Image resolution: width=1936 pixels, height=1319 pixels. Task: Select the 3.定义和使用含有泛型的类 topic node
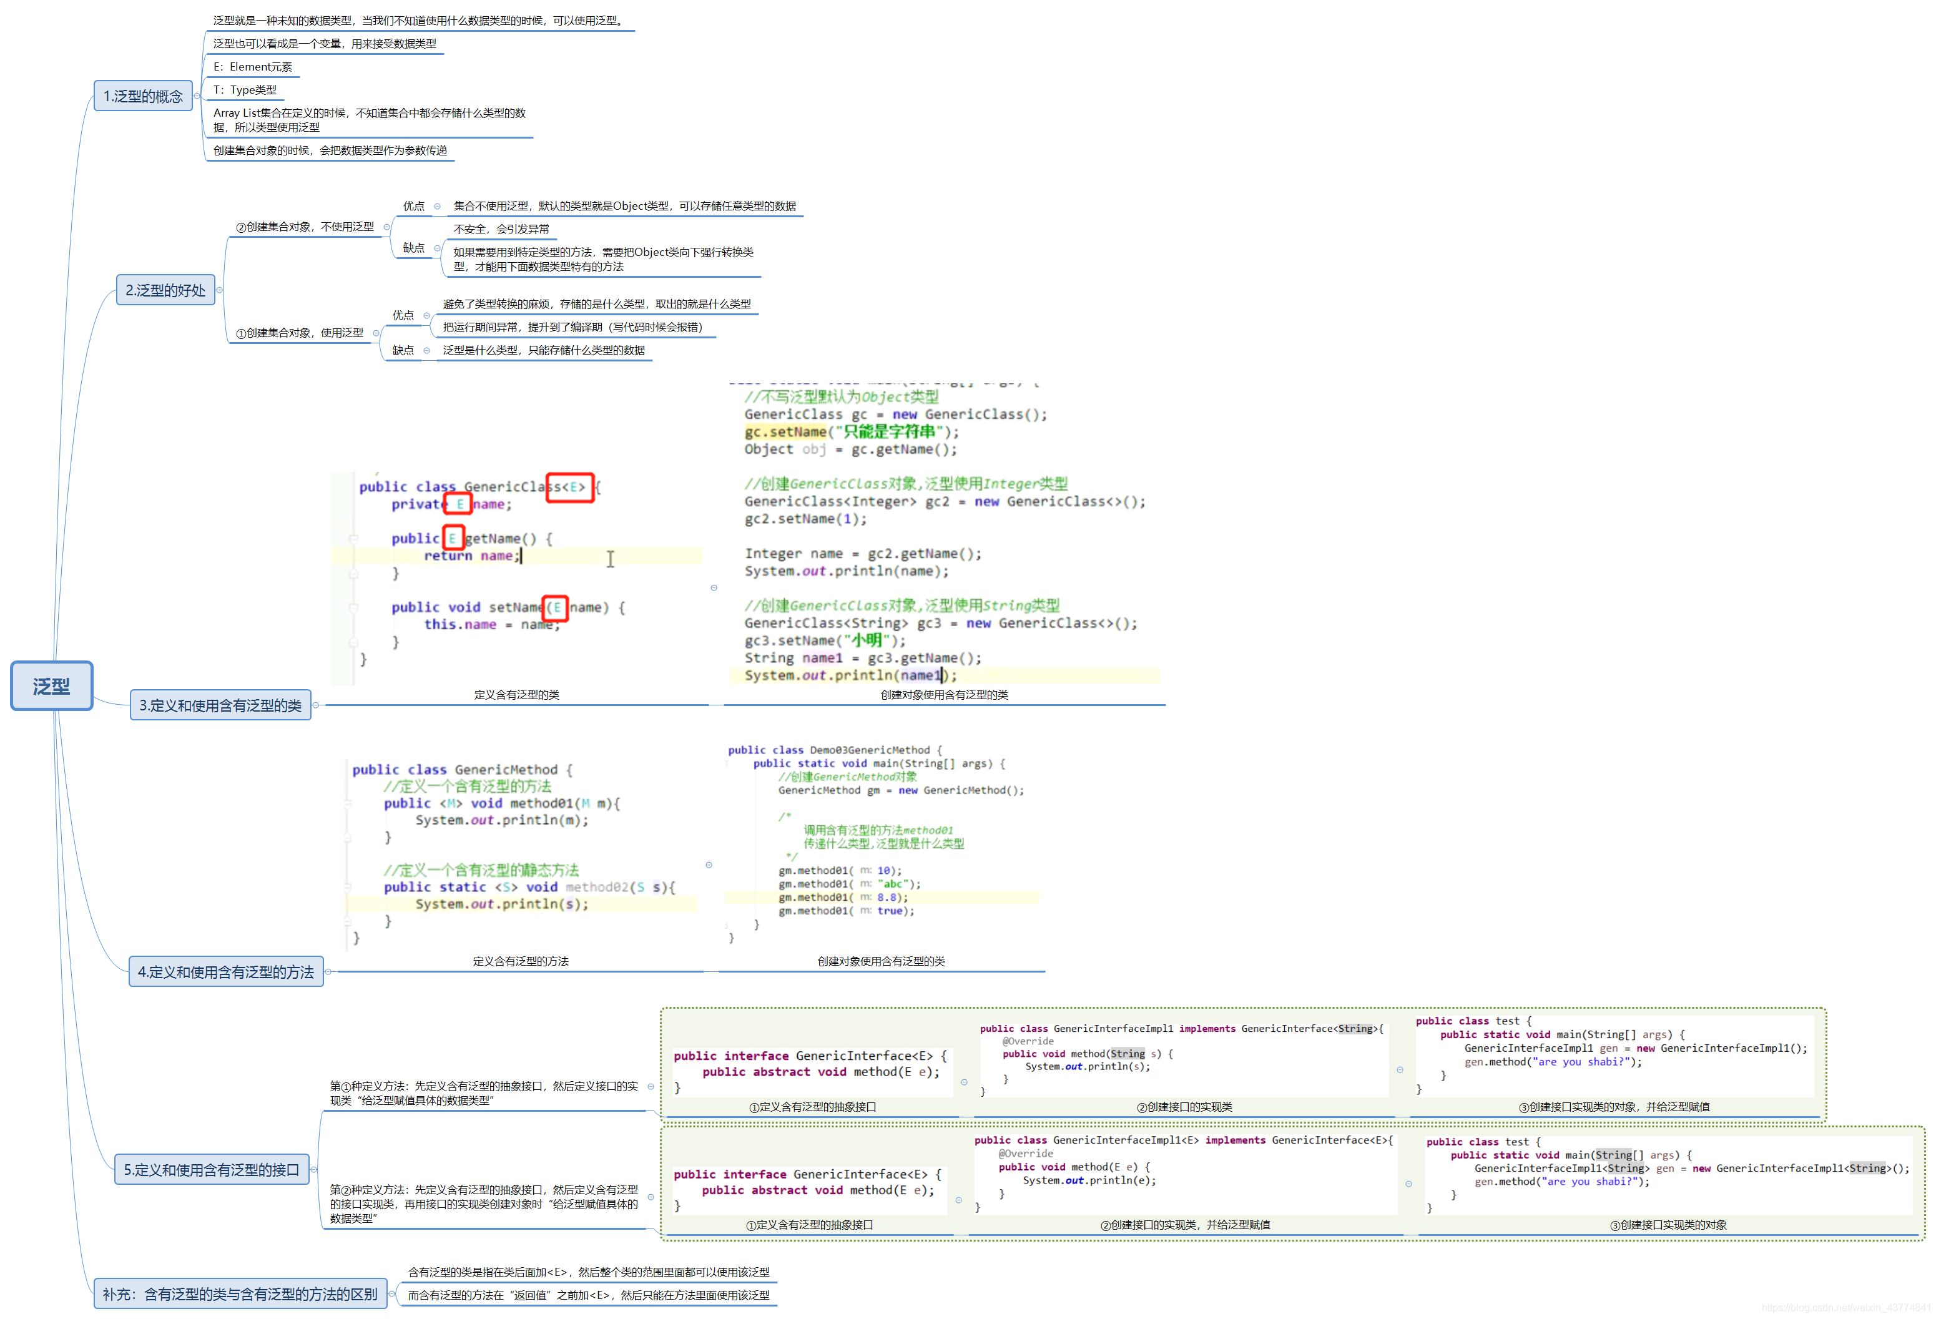220,705
